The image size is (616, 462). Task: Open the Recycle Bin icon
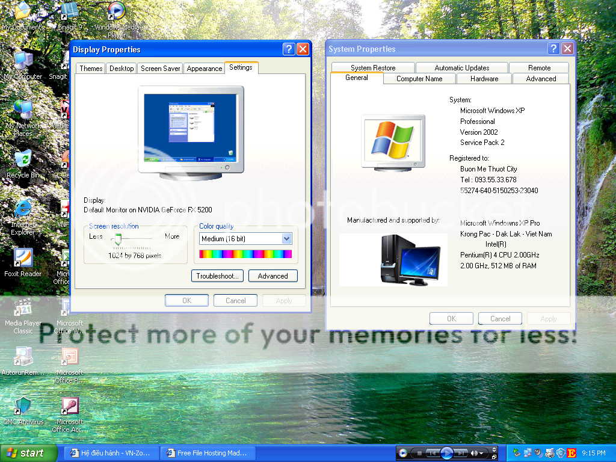pos(23,164)
